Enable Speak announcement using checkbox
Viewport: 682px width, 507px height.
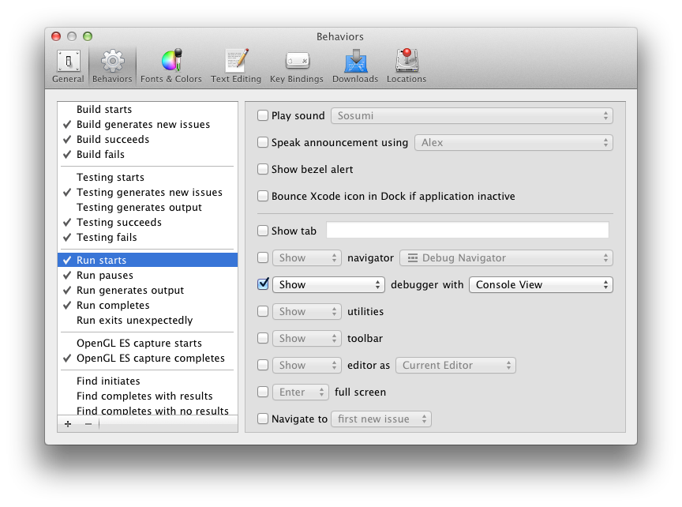[x=263, y=143]
